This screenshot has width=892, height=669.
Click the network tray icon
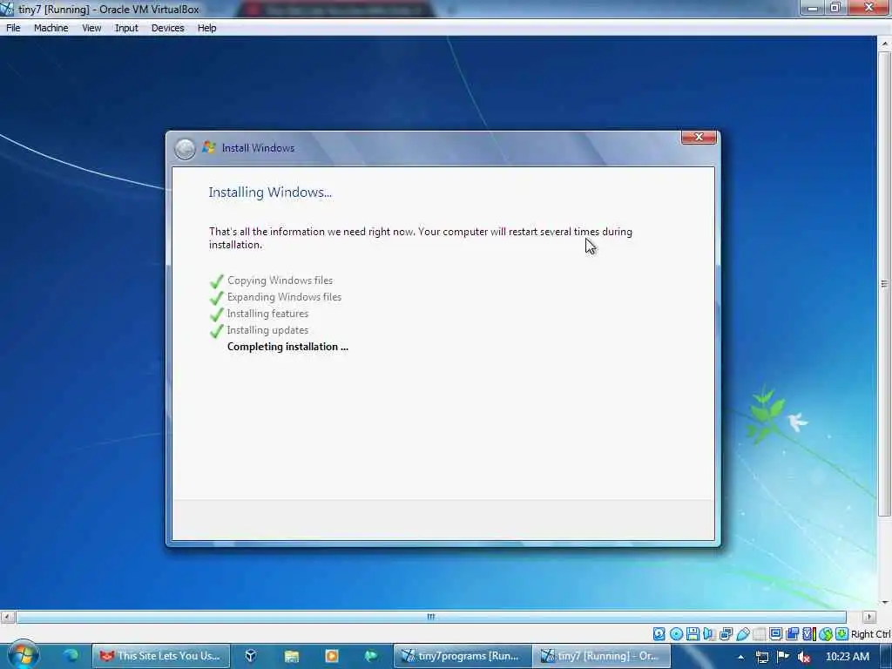click(x=762, y=657)
